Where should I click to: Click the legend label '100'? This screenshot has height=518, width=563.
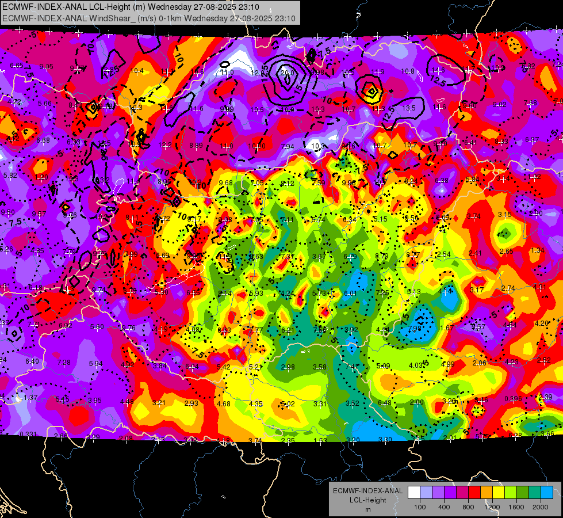tap(420, 507)
